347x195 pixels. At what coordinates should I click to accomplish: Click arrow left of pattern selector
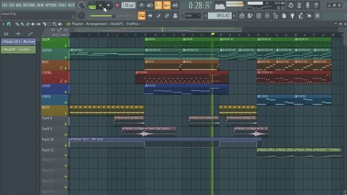pyautogui.click(x=205, y=16)
